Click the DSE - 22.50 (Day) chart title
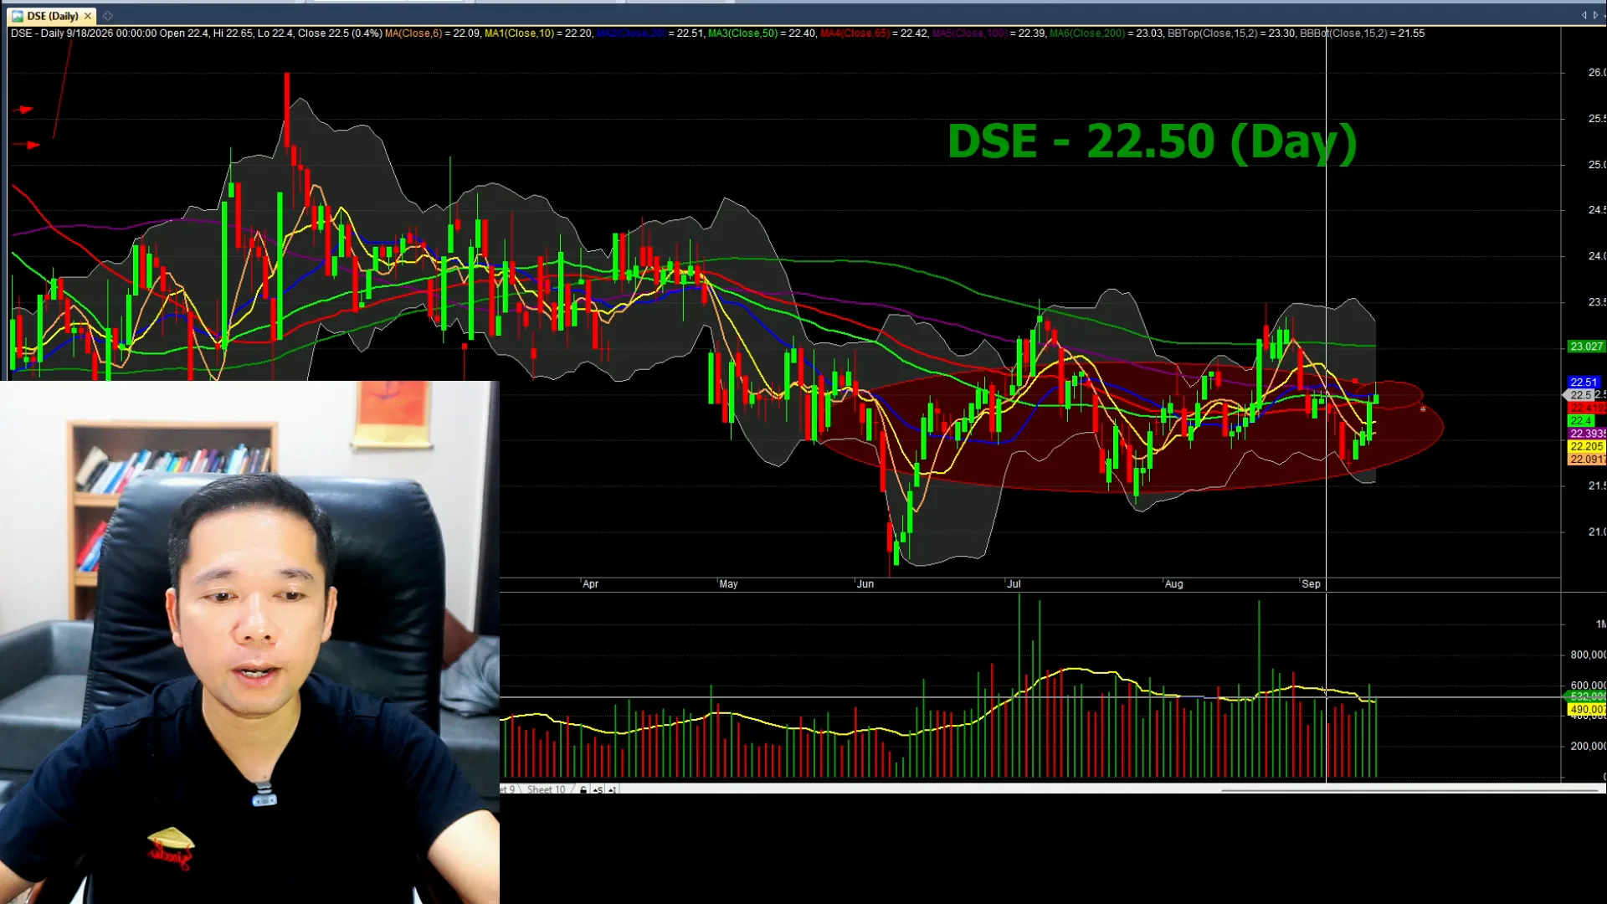1607x904 pixels. [1152, 141]
